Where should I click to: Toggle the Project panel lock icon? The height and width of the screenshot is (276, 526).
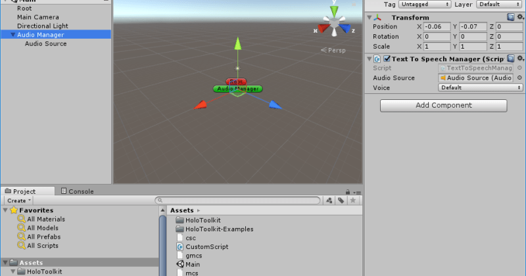tap(349, 191)
